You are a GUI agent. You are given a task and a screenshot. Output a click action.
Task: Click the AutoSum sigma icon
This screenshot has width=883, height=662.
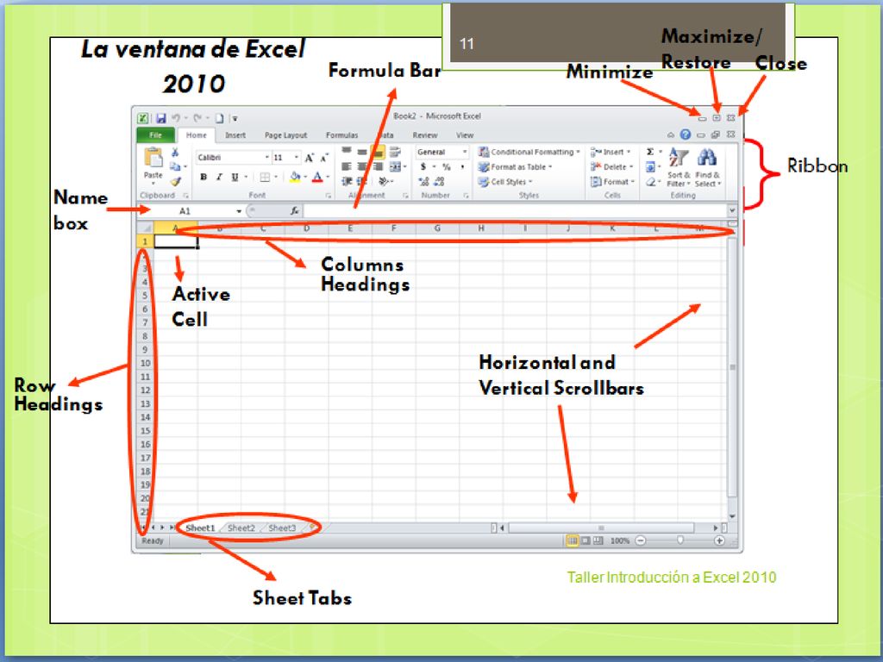tap(650, 152)
